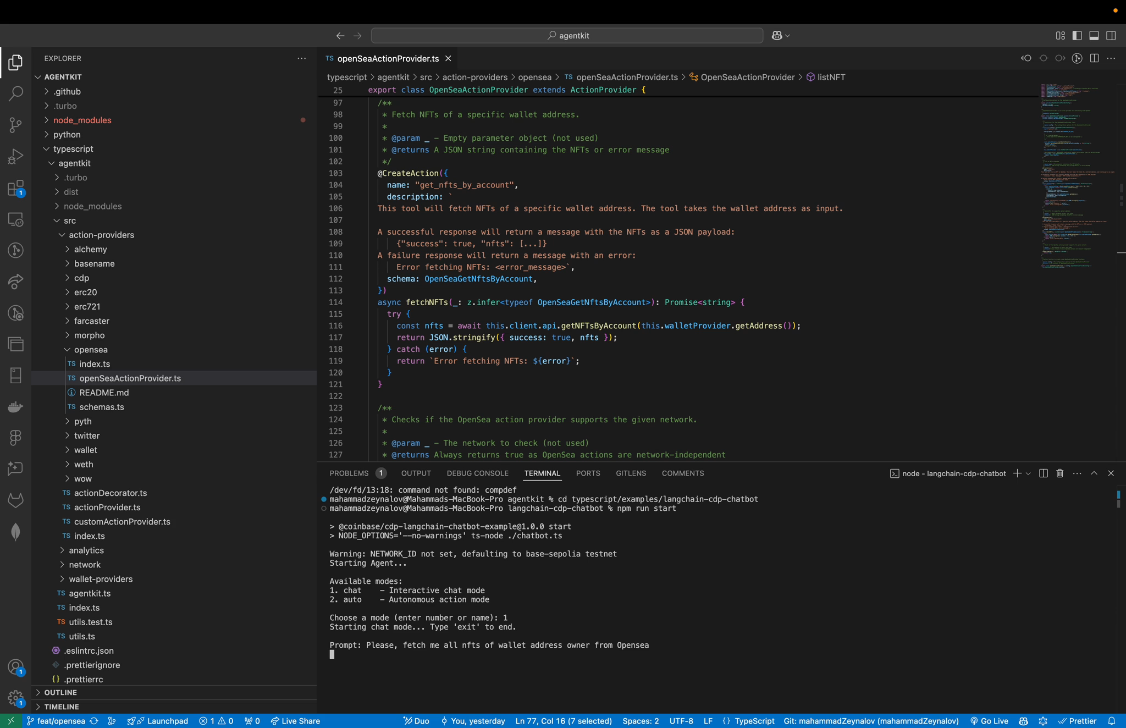Screen dimensions: 1126x728
Task: Open schemas.ts in the opensea folder
Action: pyautogui.click(x=174, y=407)
